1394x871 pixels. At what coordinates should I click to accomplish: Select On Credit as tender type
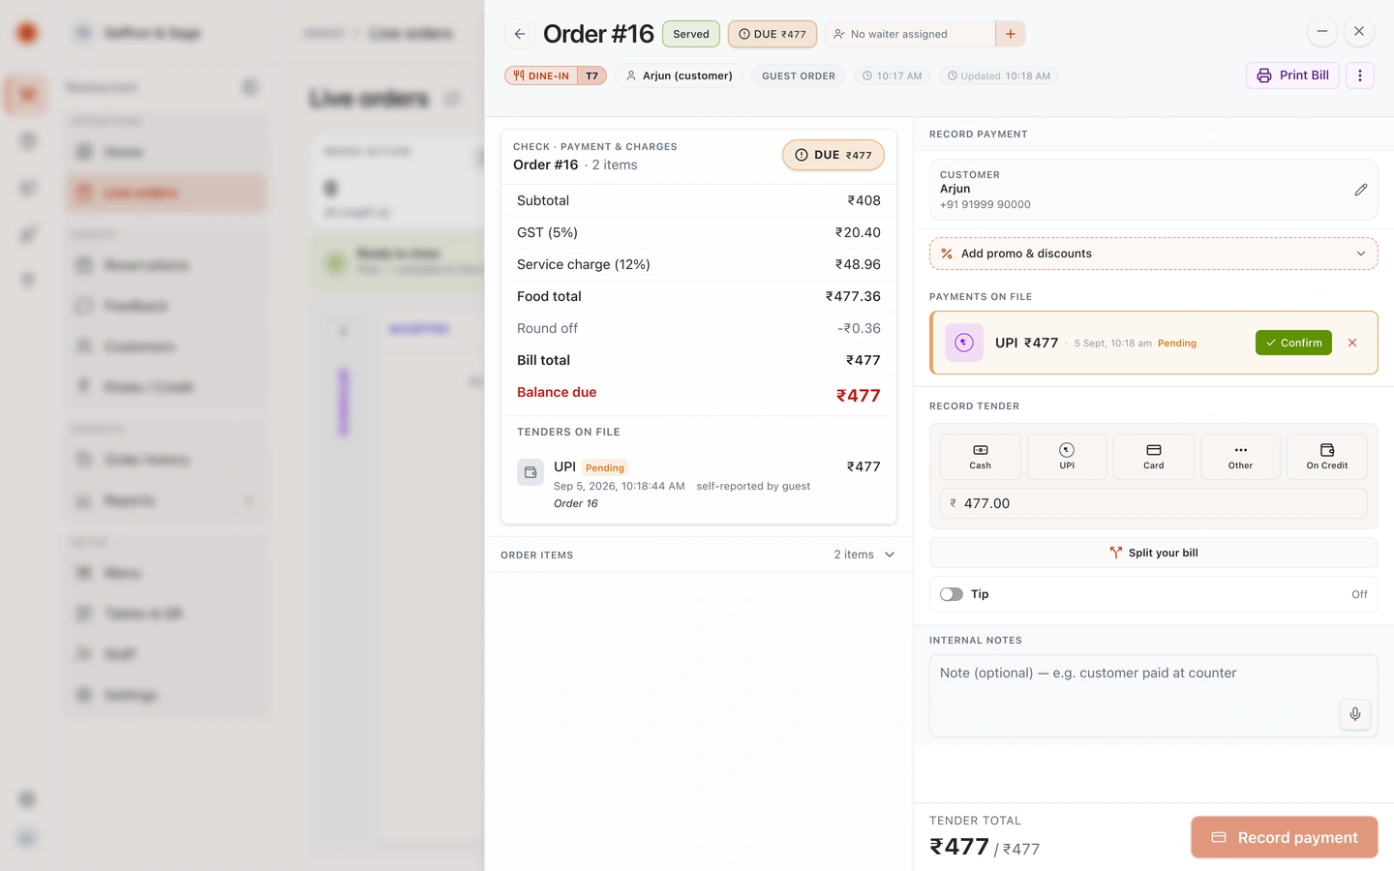(1327, 457)
